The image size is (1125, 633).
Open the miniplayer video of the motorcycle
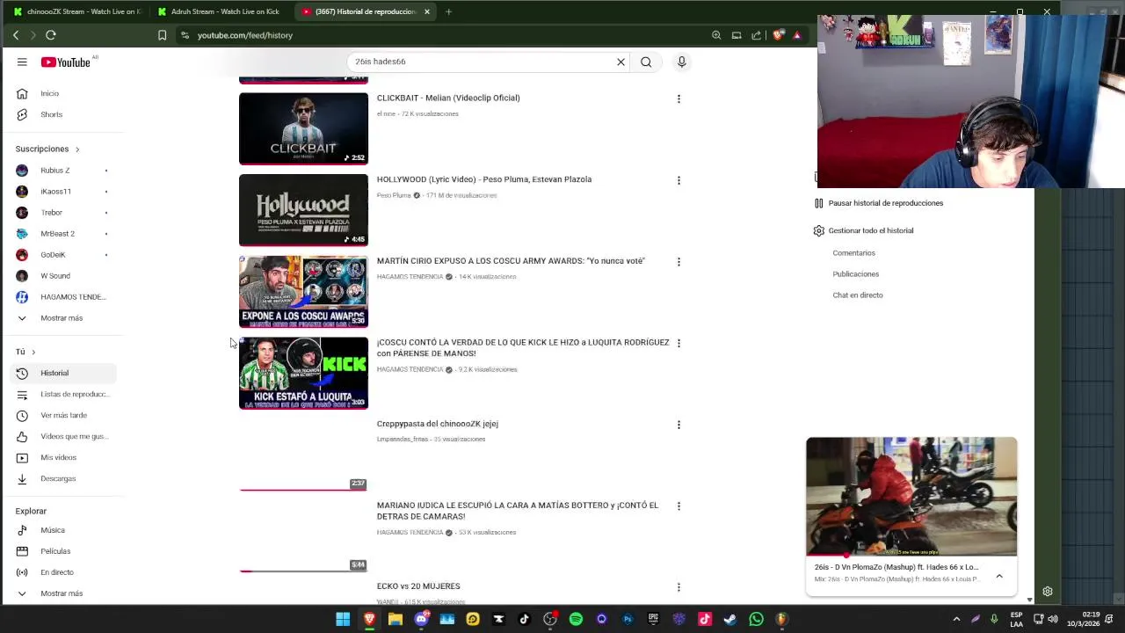coord(911,497)
